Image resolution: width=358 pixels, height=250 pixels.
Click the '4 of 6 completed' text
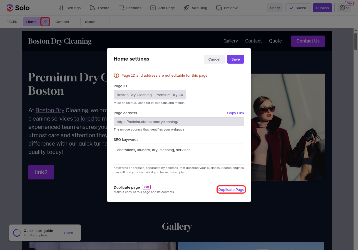click(36, 235)
